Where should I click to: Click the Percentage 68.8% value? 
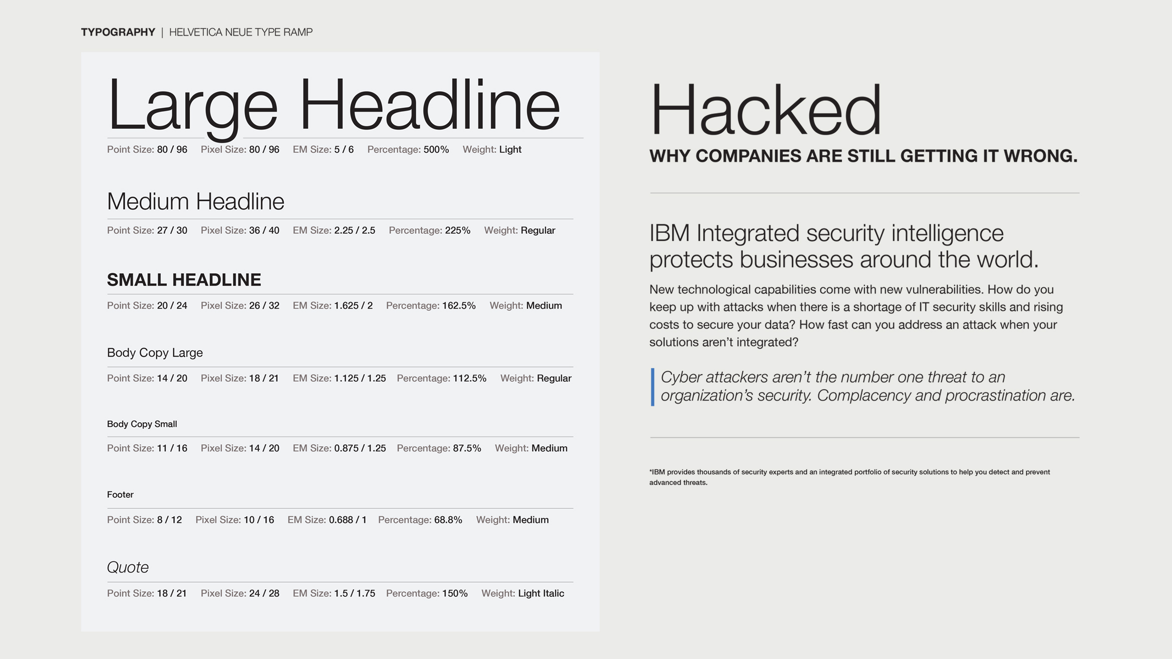coord(448,520)
